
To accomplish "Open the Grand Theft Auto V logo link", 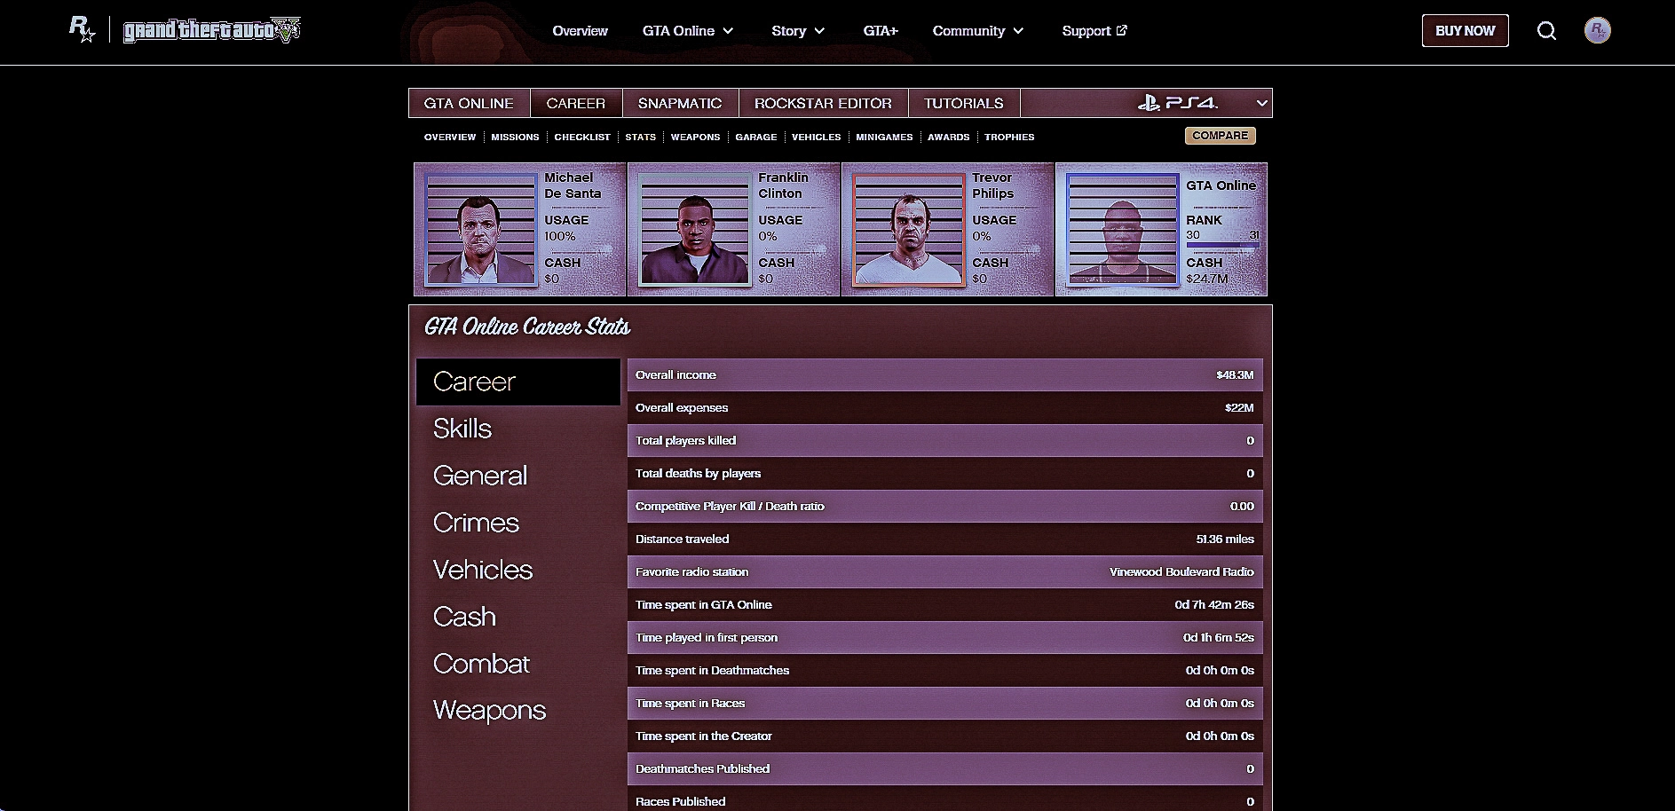I will tap(212, 30).
